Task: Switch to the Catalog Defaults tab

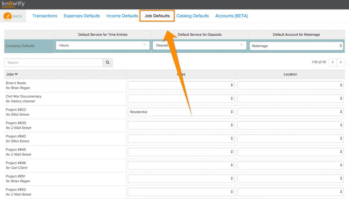Action: click(193, 16)
